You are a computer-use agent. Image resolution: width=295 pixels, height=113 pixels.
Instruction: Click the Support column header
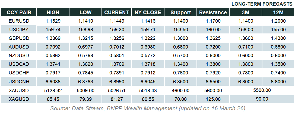(181, 12)
